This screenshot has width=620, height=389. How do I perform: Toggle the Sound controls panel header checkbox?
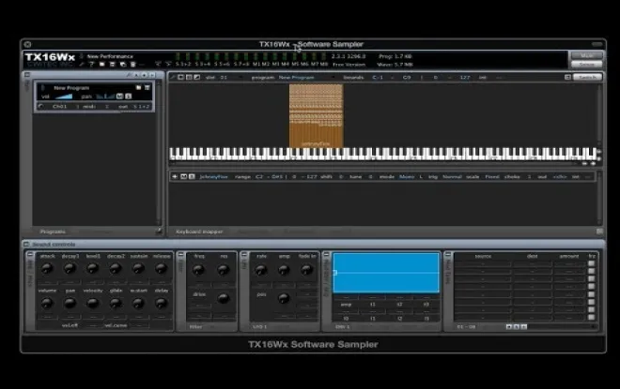(26, 245)
